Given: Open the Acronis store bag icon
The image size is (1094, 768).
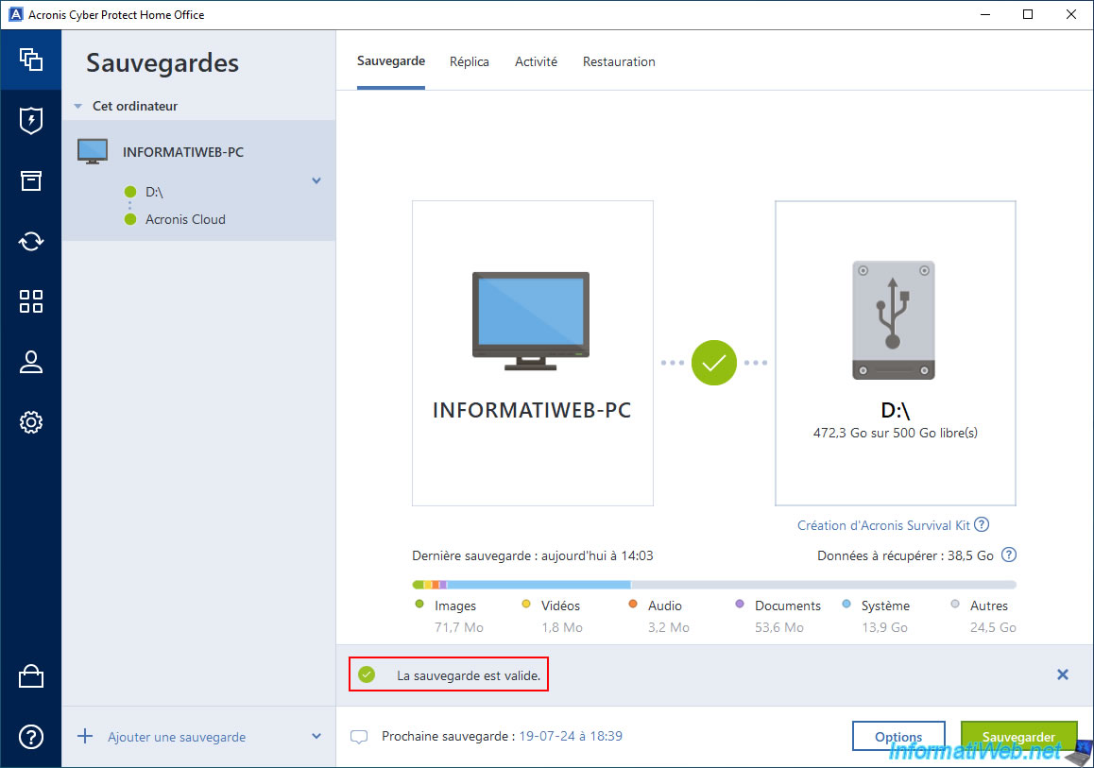Looking at the screenshot, I should 30,676.
